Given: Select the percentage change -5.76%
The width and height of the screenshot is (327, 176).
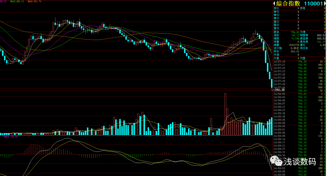Looking at the screenshot, I should [295, 38].
